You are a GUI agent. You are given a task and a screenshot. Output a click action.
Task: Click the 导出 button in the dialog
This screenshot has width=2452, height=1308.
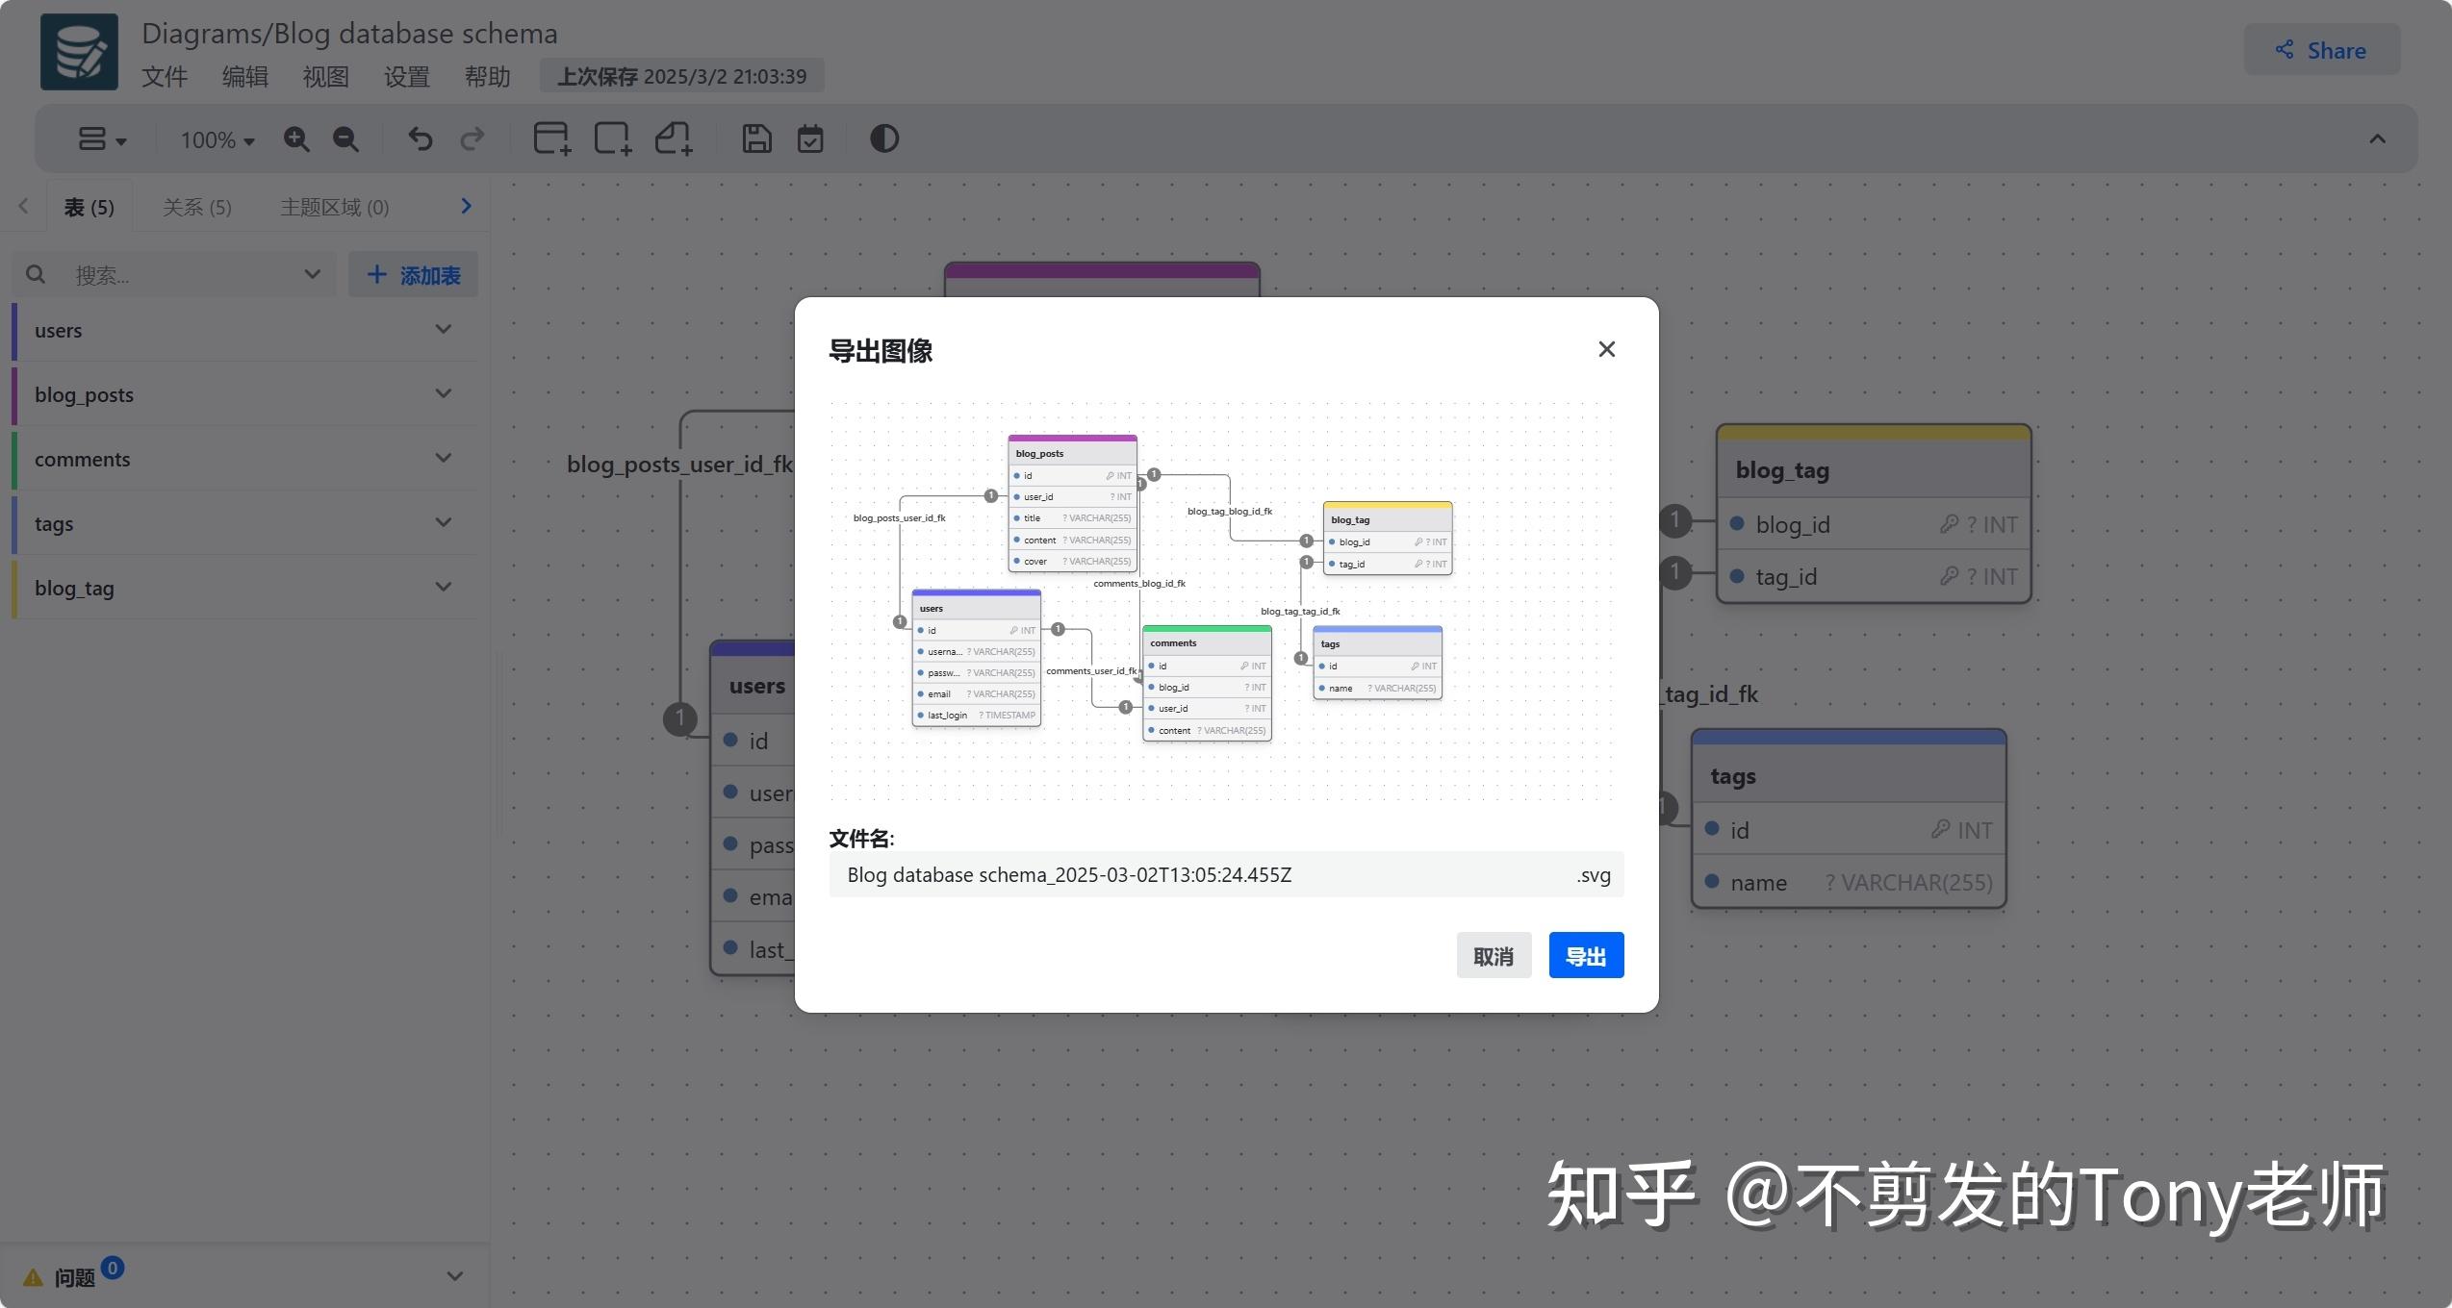click(1585, 954)
